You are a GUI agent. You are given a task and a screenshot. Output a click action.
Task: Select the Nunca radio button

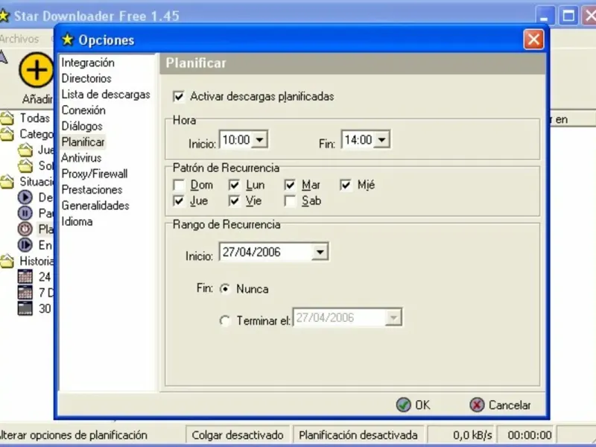[x=225, y=289]
